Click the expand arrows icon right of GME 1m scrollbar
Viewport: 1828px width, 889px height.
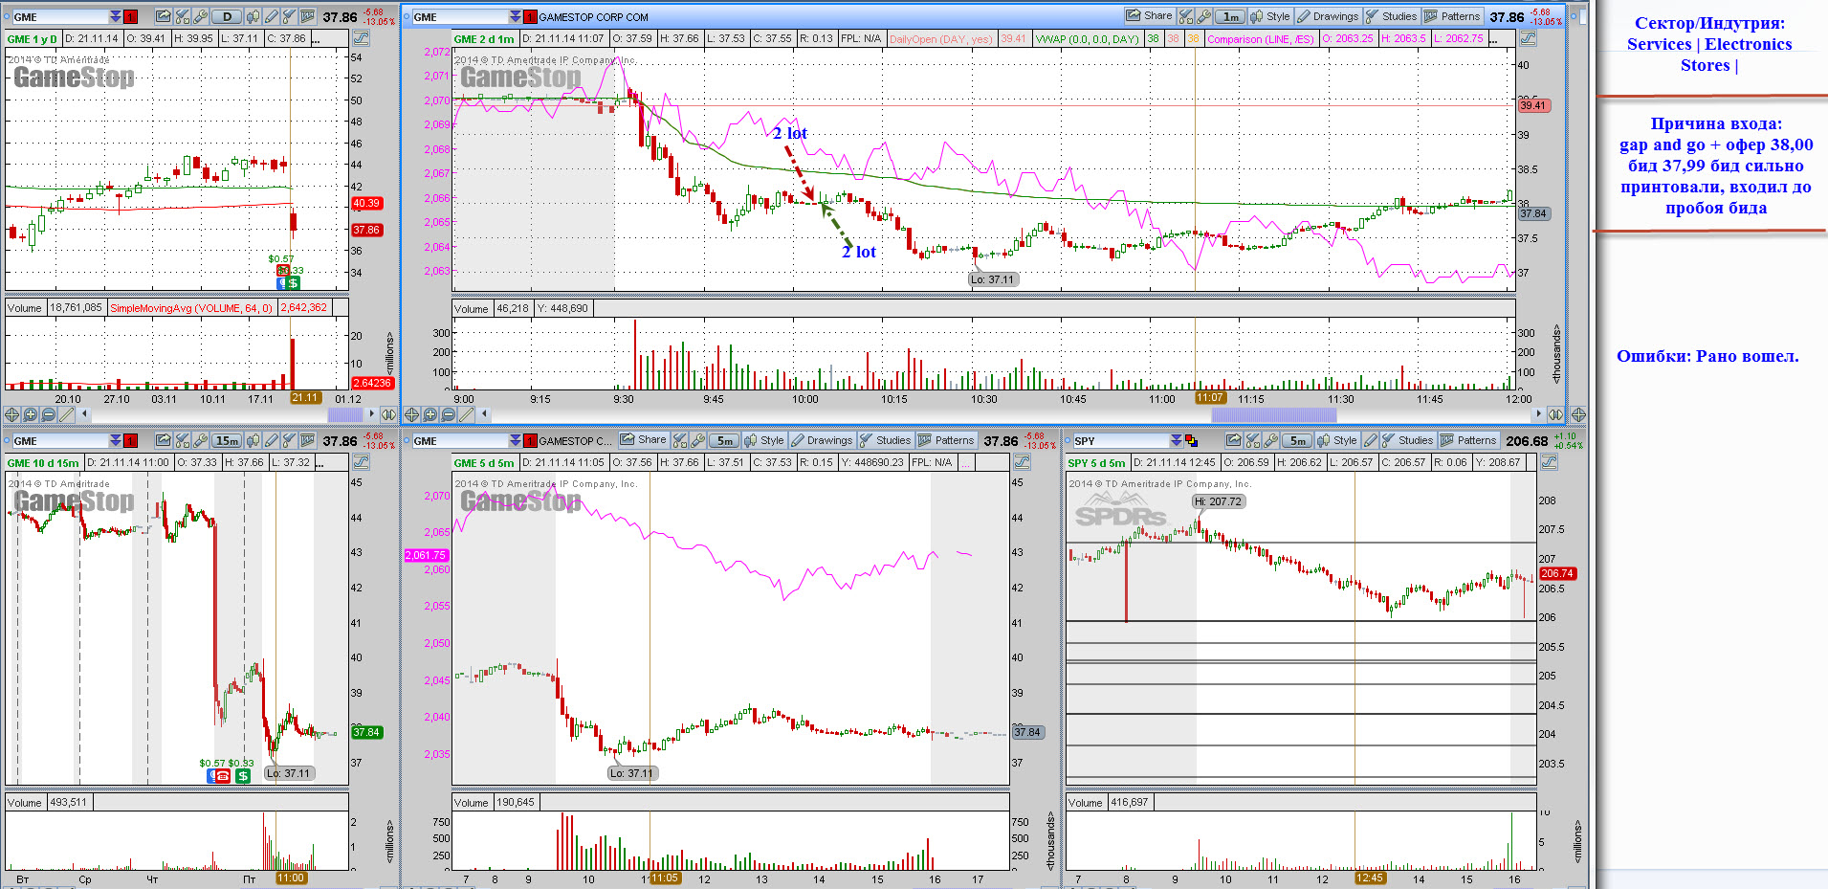1556,414
